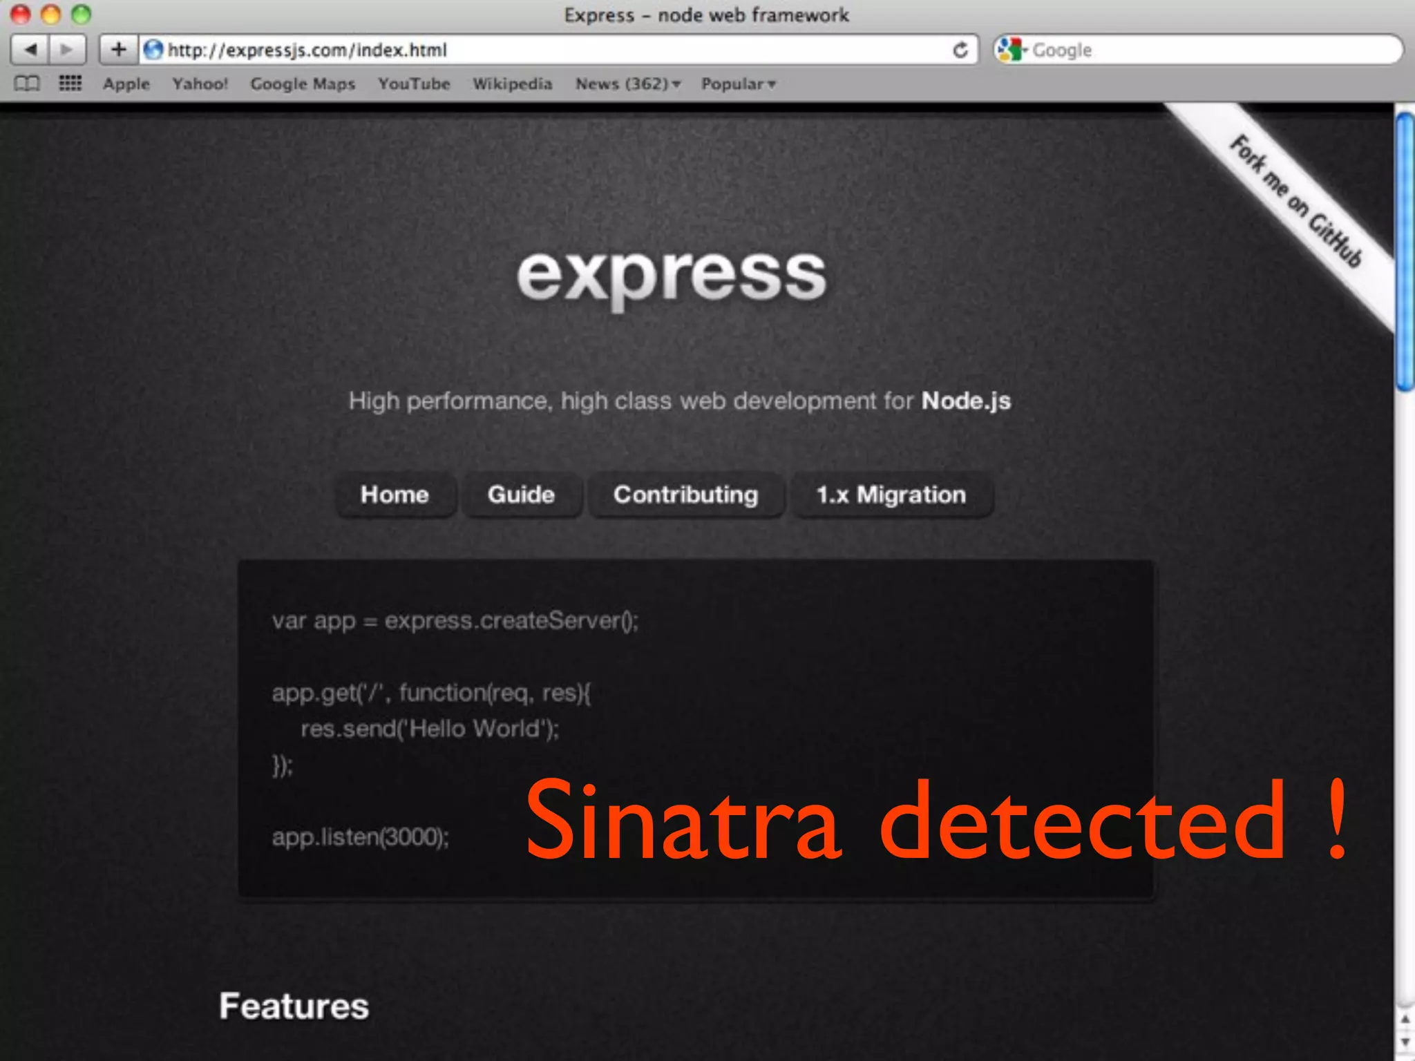Go forward with the browser forward arrow
The height and width of the screenshot is (1061, 1415).
(67, 50)
